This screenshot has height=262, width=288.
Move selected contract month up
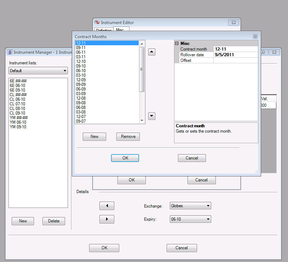point(152,52)
